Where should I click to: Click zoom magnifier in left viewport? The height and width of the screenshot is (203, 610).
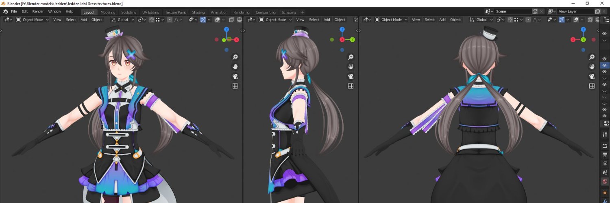pos(235,57)
